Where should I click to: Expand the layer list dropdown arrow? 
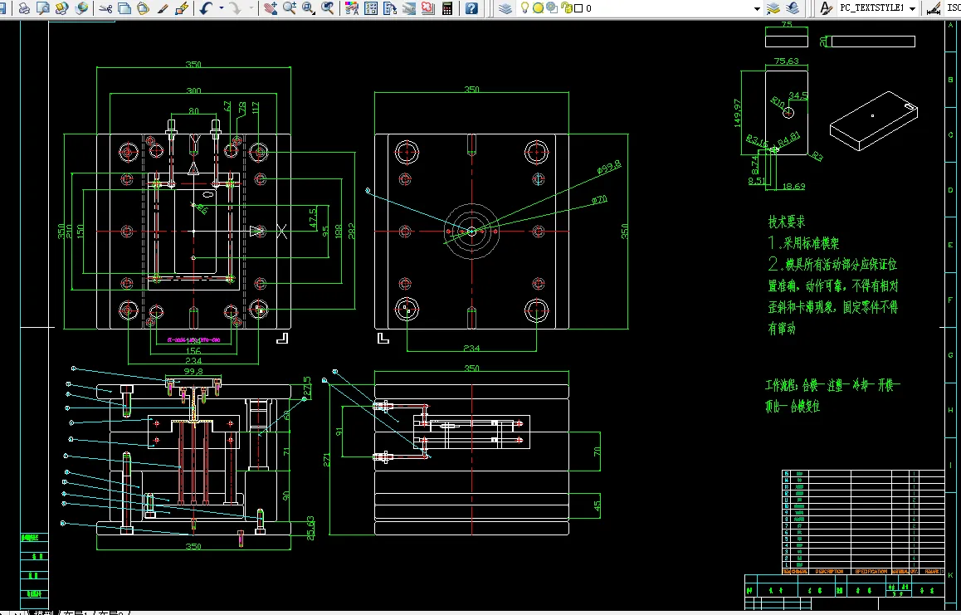click(x=756, y=8)
